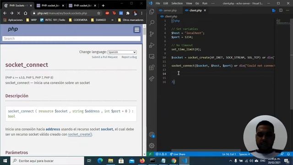
Task: Open the View menu in VS Code
Action: (x=189, y=3)
